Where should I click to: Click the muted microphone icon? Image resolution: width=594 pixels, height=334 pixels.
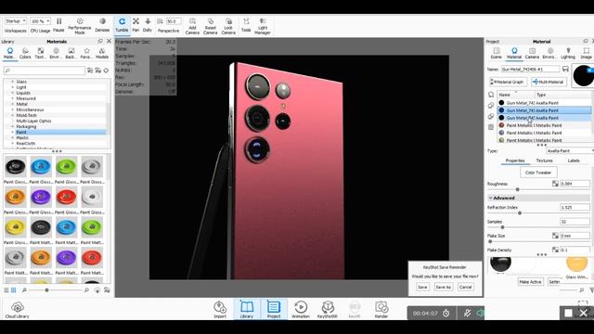click(x=467, y=314)
